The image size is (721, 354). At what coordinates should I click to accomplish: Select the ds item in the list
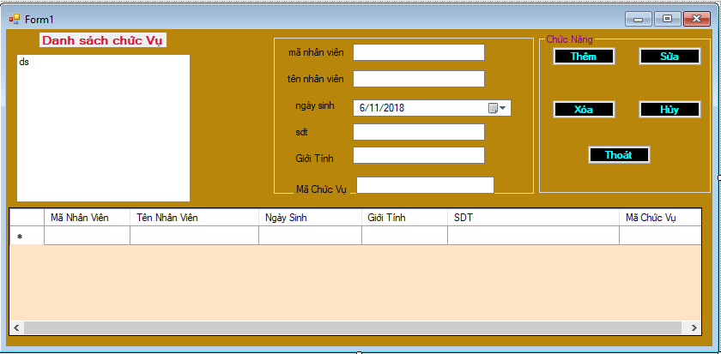point(24,62)
